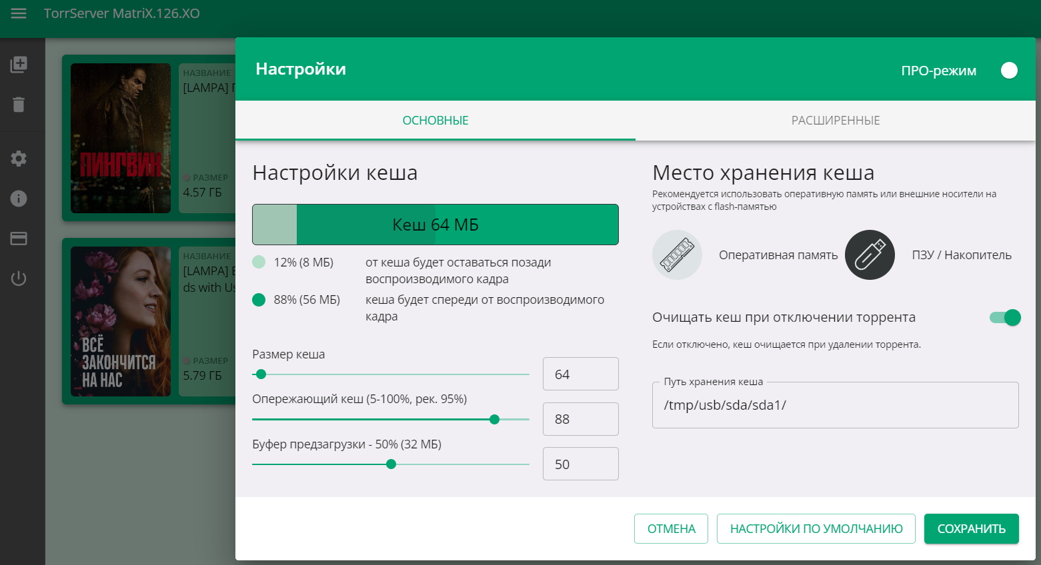The image size is (1041, 565).
Task: Open settings via sidebar gear icon
Action: point(19,159)
